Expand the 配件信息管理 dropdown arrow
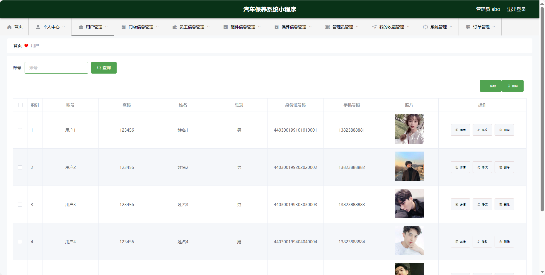The height and width of the screenshot is (275, 545). [259, 27]
